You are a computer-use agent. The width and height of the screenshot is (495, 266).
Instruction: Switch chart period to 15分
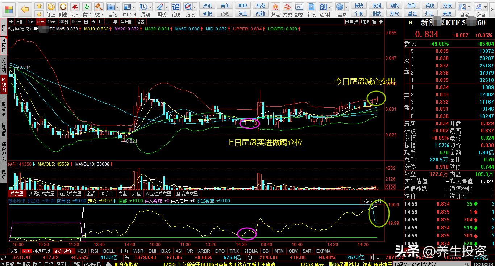[52, 22]
